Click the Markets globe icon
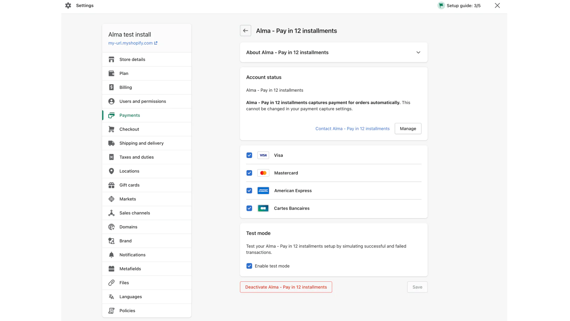Image resolution: width=570 pixels, height=321 pixels. [112, 199]
